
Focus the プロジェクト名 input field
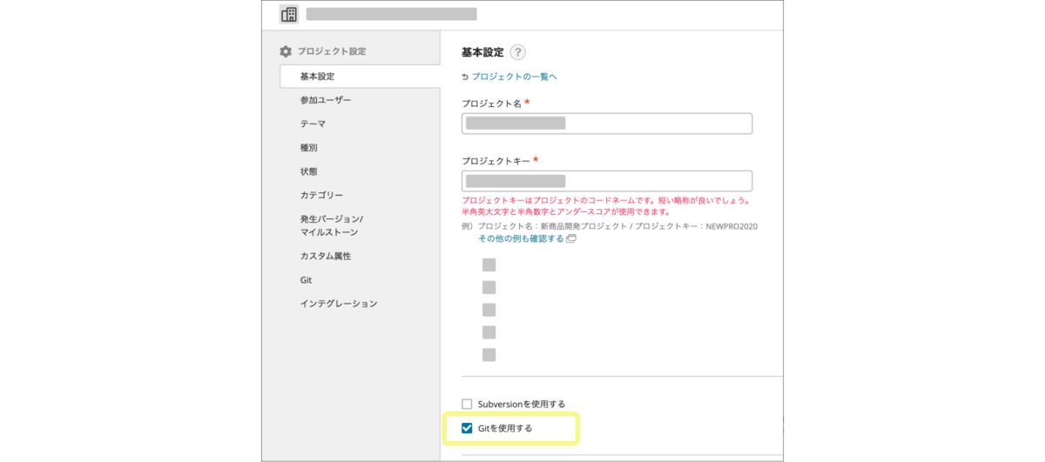pyautogui.click(x=607, y=124)
